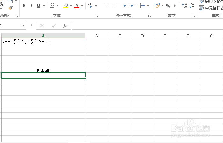Image resolution: width=223 pixels, height=143 pixels.
Task: Apply percent style
Action: point(168,6)
